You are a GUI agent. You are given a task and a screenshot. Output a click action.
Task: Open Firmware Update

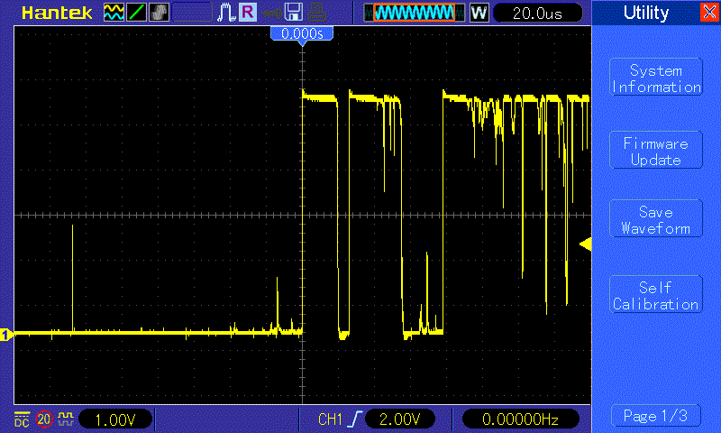click(656, 150)
